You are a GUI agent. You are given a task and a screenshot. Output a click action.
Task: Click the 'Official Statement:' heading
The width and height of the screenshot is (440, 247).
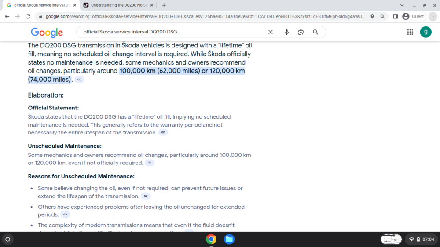point(53,108)
